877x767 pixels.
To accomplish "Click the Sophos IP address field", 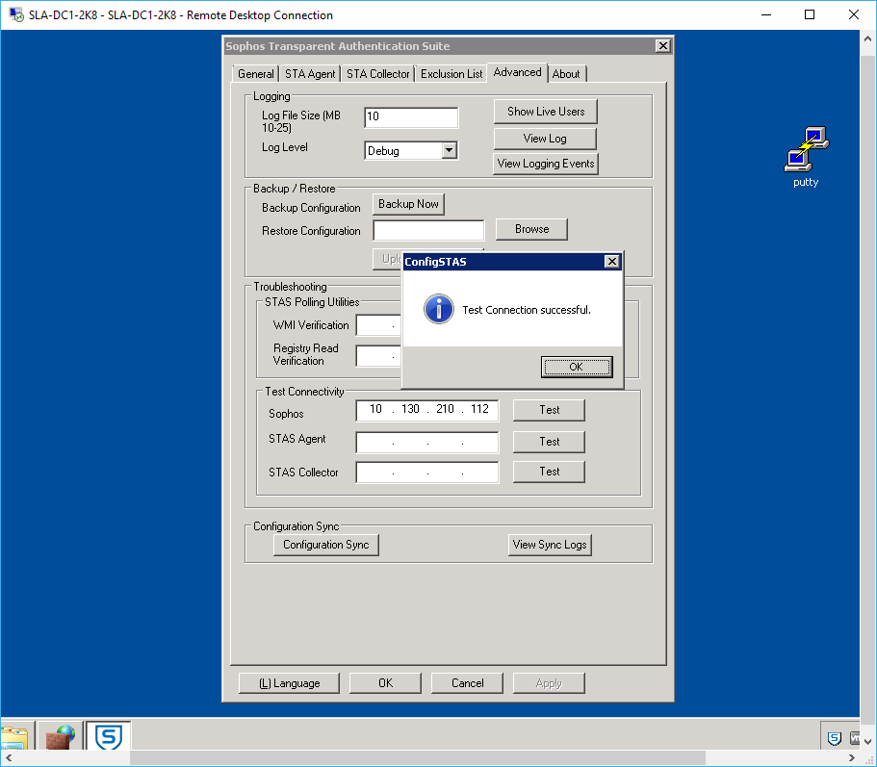I will (x=427, y=410).
